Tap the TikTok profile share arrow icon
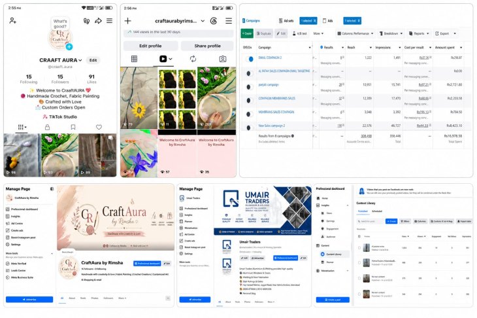 point(98,21)
